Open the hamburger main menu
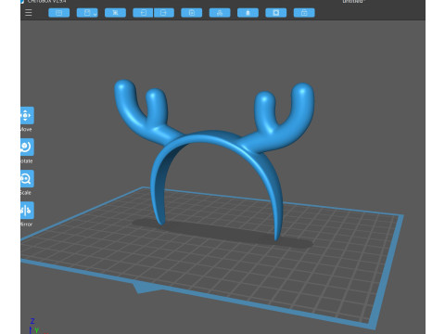This screenshot has height=334, width=445. tap(29, 13)
